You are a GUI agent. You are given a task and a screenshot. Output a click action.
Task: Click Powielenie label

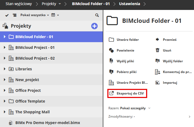tap(125, 50)
